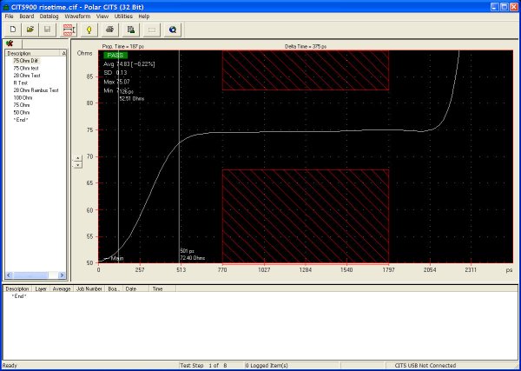Select the *End* row in test list
521x371 pixels.
pos(21,120)
